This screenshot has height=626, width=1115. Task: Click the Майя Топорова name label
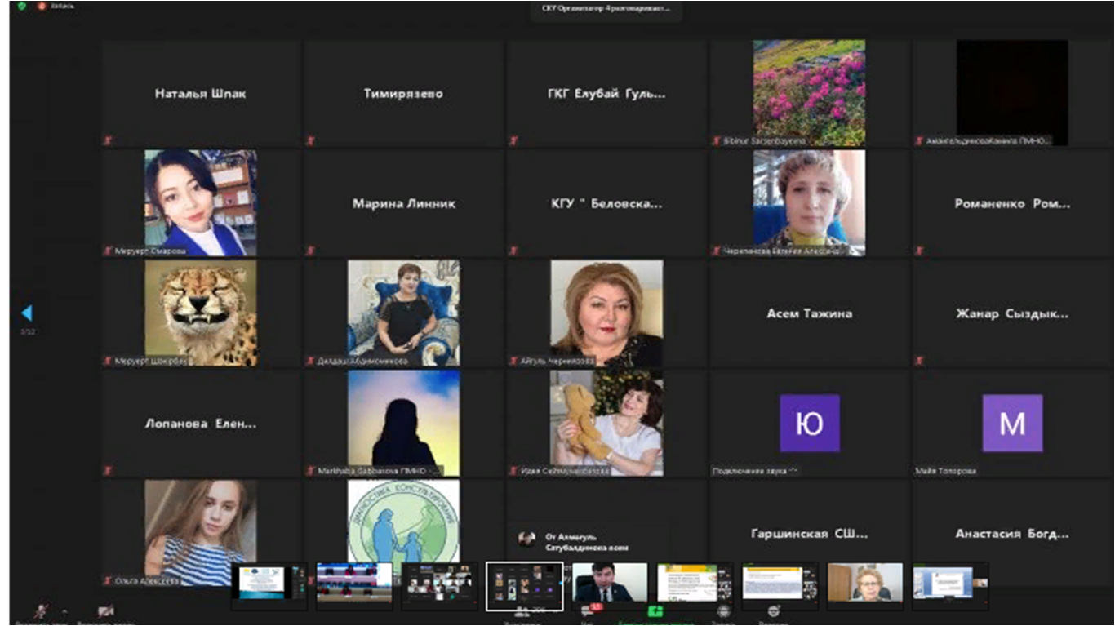pos(947,471)
